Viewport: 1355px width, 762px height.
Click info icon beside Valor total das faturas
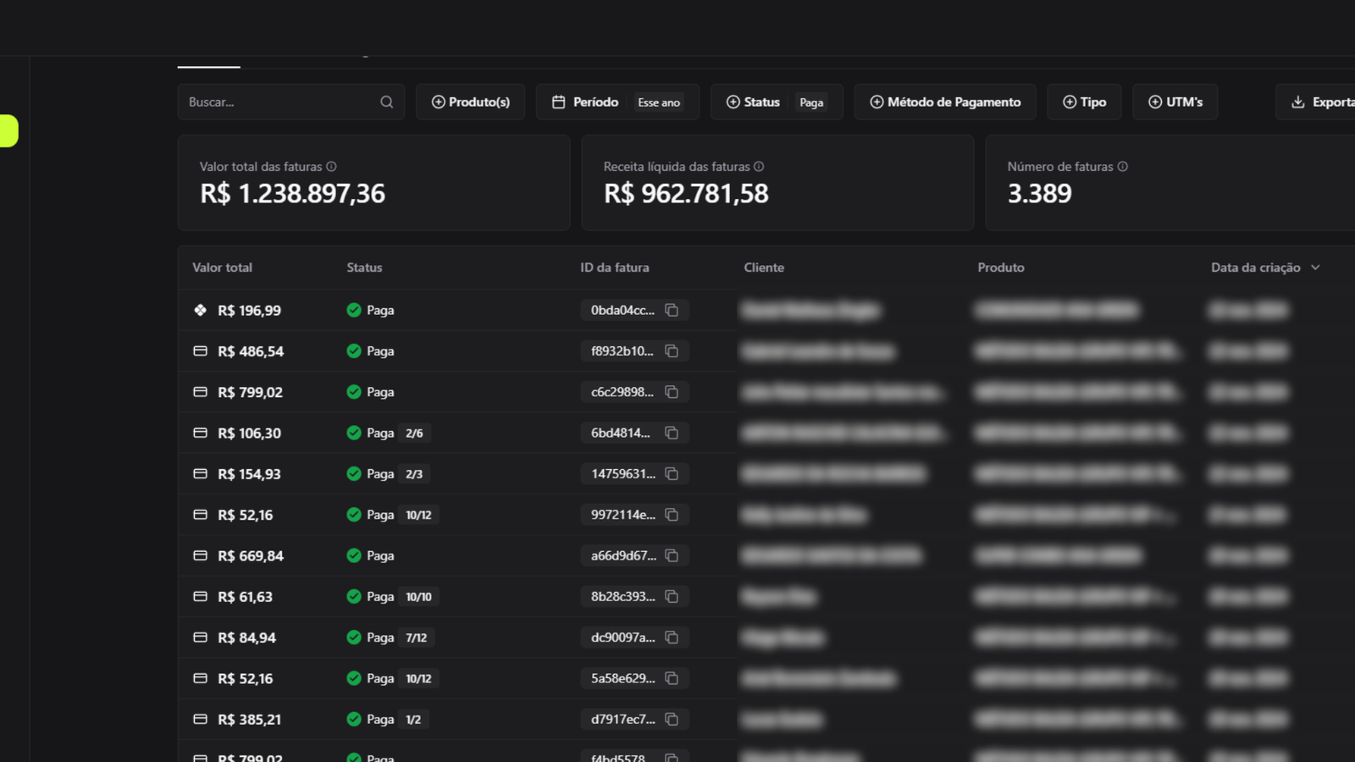pyautogui.click(x=331, y=167)
